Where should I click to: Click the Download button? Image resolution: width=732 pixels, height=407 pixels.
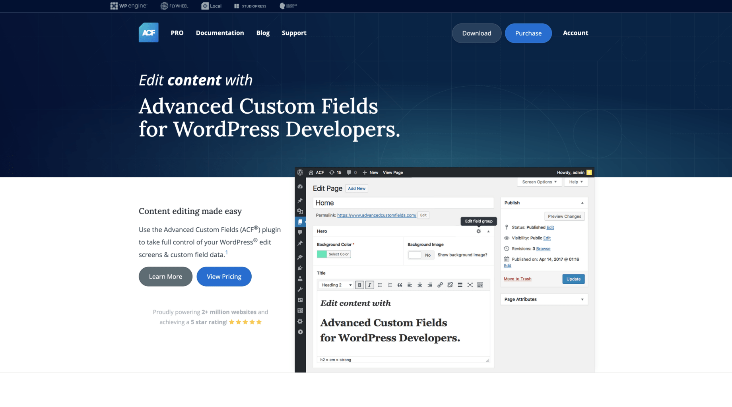point(476,33)
